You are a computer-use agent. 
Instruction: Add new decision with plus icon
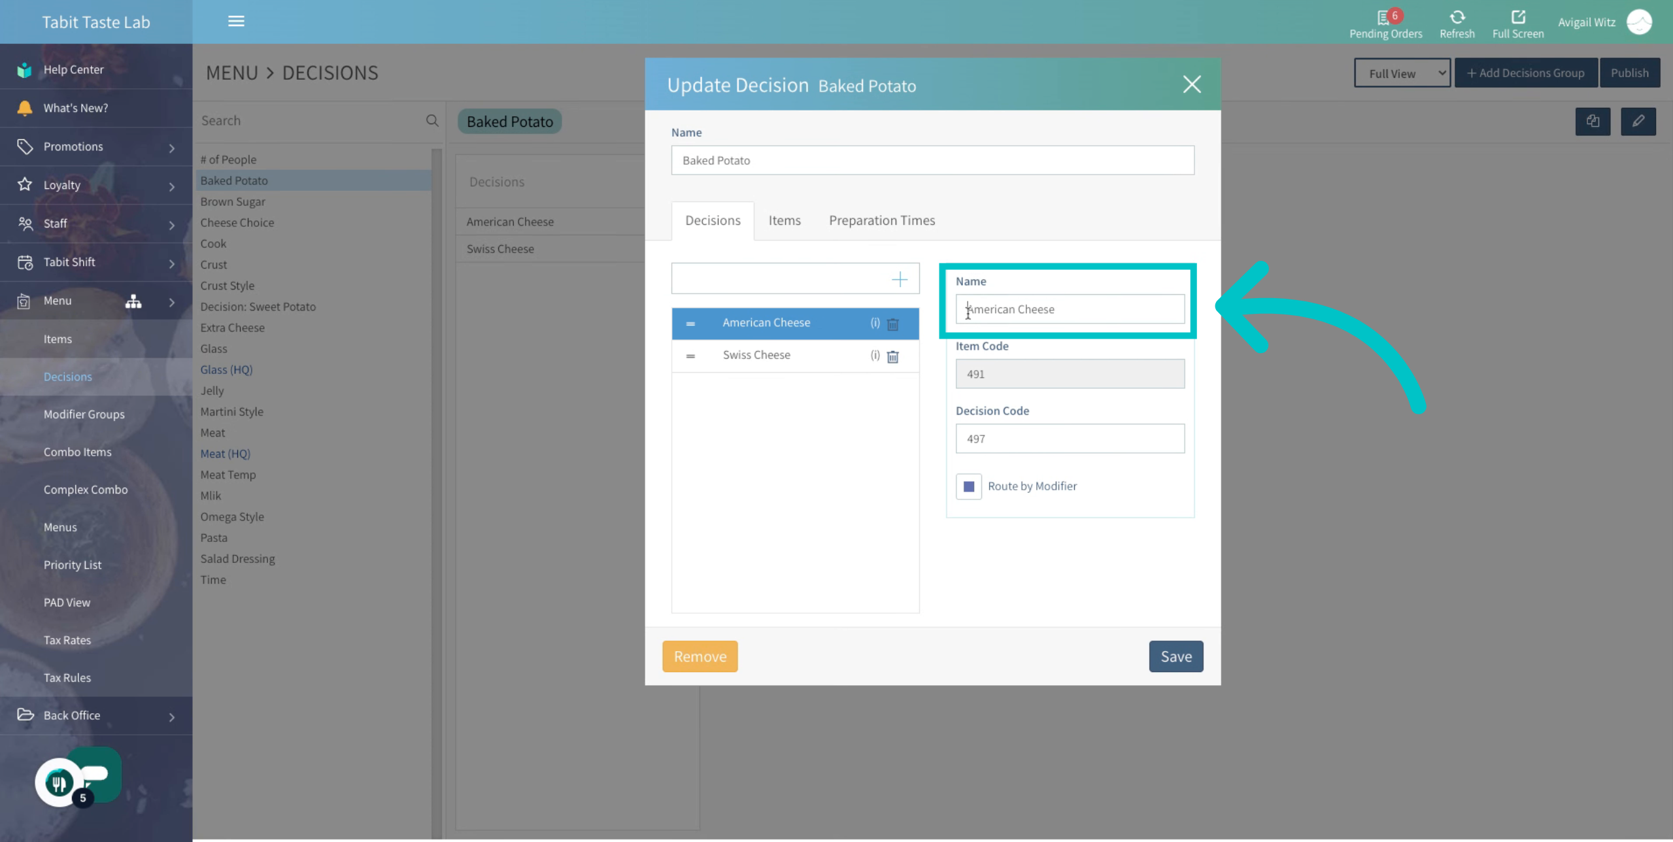899,280
